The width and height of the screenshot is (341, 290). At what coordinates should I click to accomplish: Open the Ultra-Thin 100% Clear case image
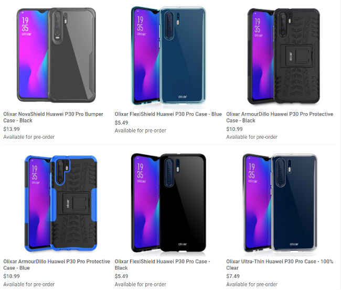pos(280,203)
